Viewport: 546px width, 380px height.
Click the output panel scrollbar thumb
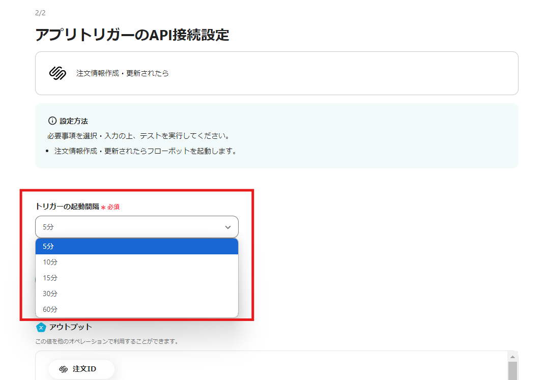tap(512, 371)
